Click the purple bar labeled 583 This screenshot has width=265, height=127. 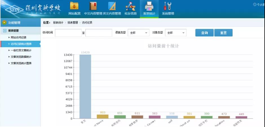(x=155, y=117)
